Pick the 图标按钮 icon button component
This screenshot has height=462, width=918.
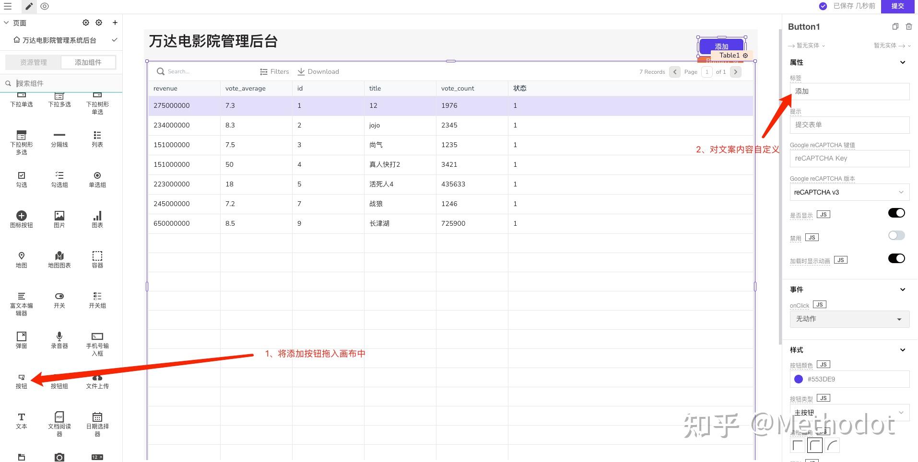click(x=22, y=219)
